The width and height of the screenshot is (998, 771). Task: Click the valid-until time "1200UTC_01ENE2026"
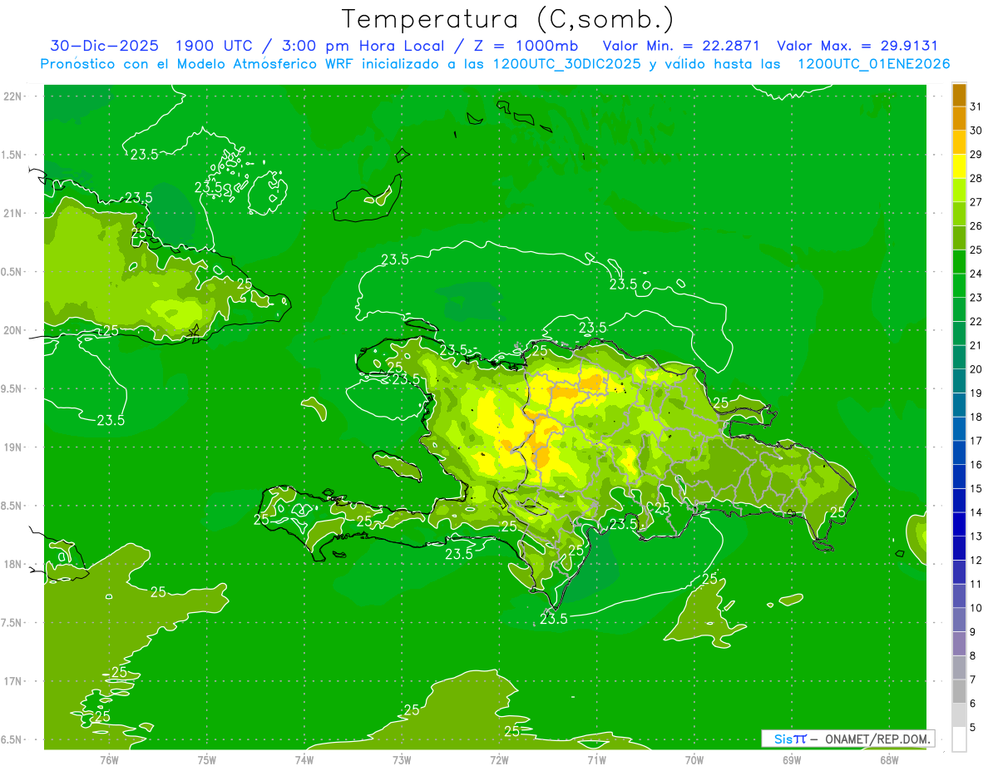click(873, 64)
